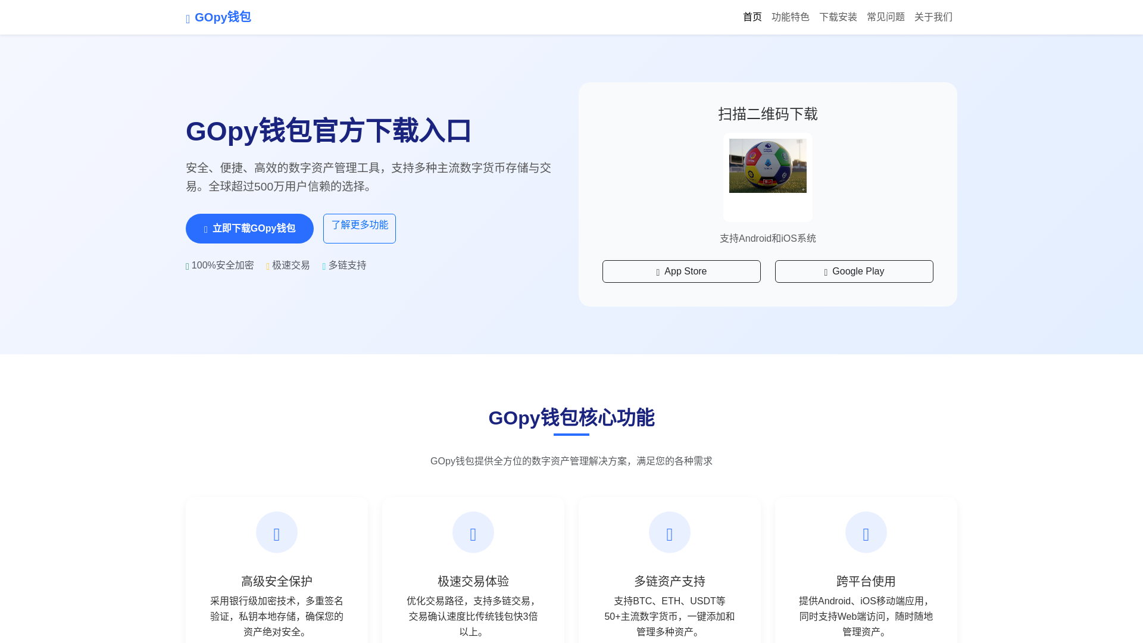Screen dimensions: 1143x643
Task: Go to 功能特色 in the navigation
Action: coord(791,17)
